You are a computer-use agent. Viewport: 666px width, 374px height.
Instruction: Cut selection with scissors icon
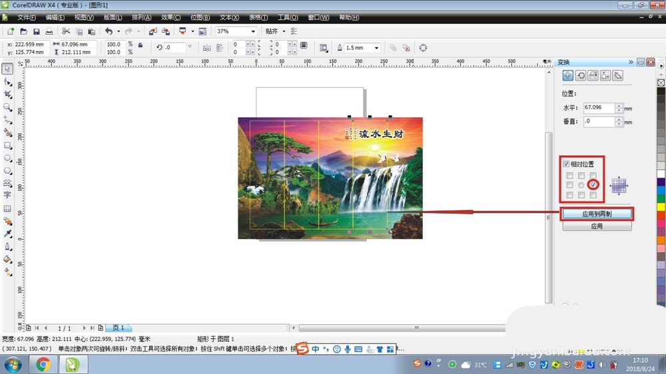pos(66,31)
